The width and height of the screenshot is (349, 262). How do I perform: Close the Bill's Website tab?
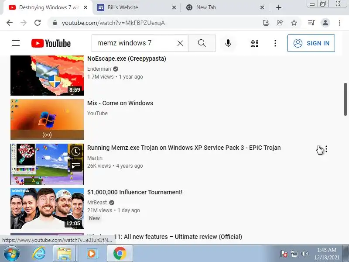pyautogui.click(x=174, y=7)
